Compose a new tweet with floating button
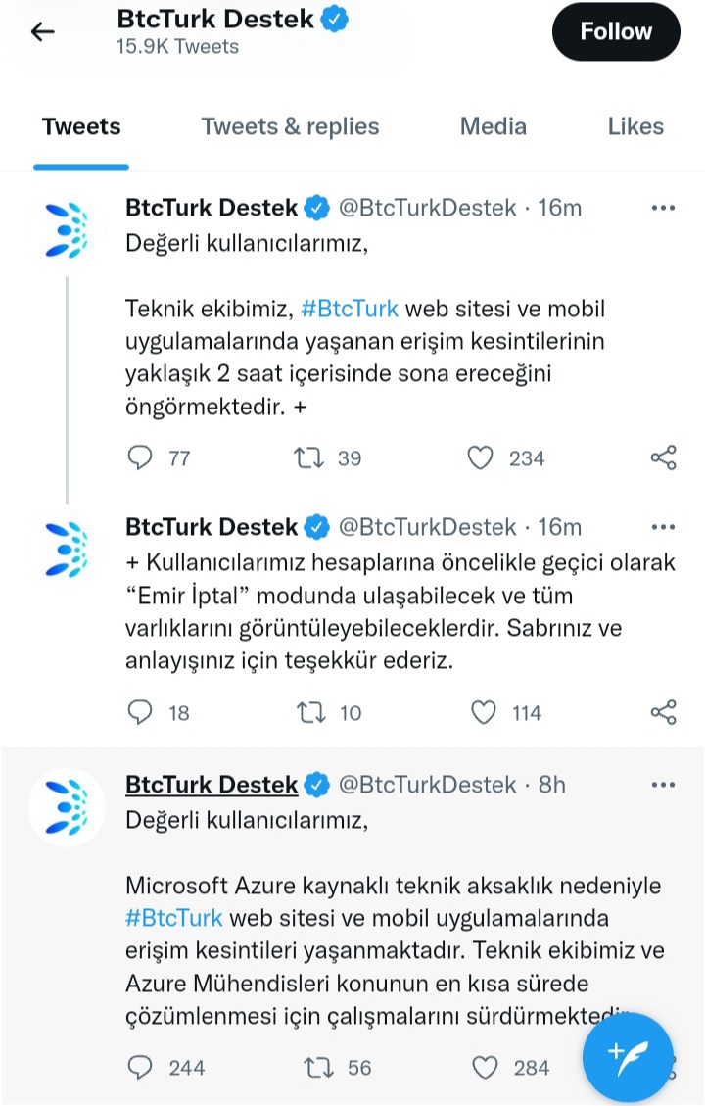The width and height of the screenshot is (705, 1106). coord(628,1057)
